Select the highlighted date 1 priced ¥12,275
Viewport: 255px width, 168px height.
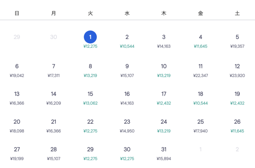pyautogui.click(x=90, y=40)
